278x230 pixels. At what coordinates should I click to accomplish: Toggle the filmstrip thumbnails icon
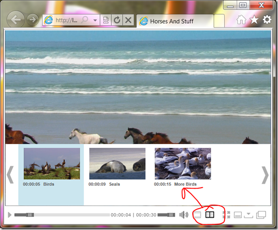tap(198, 215)
